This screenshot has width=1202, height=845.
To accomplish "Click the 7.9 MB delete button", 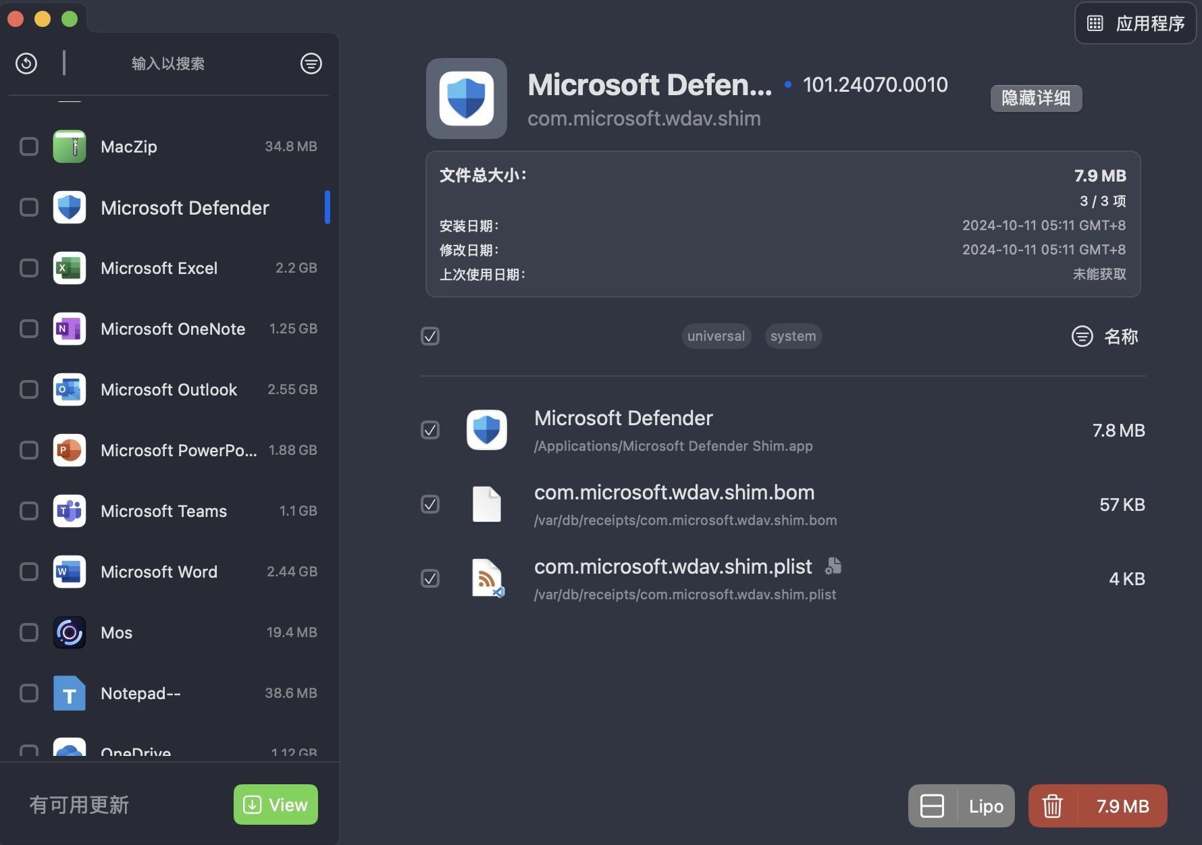I will point(1097,806).
